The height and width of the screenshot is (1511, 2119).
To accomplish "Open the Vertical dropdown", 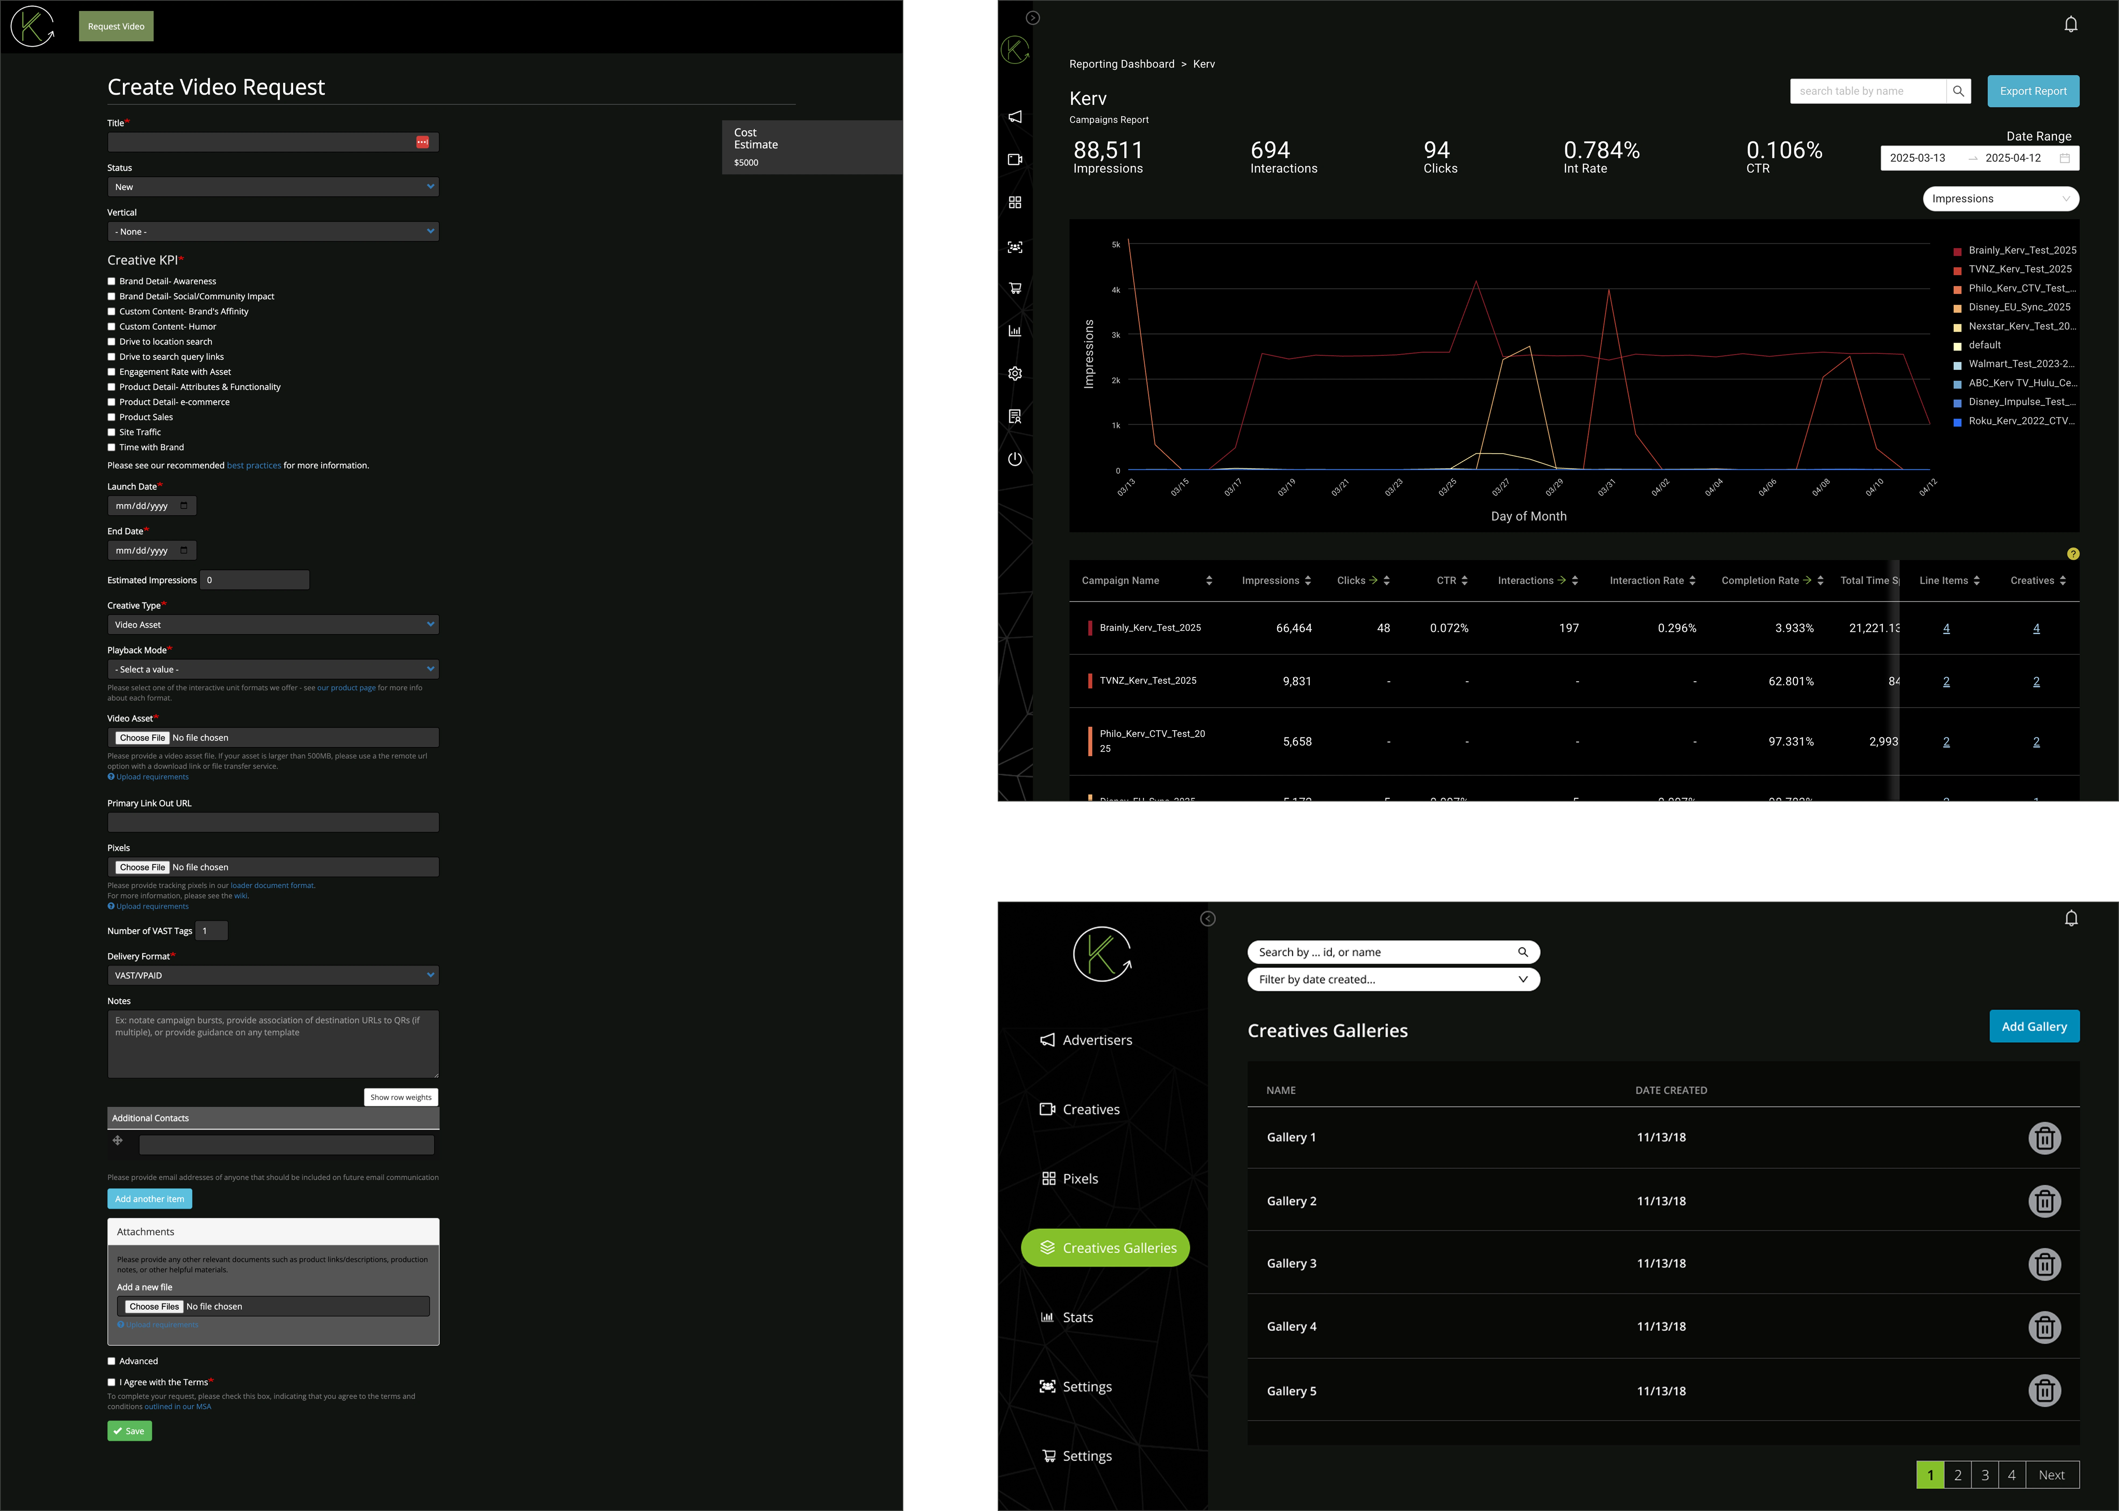I will coord(273,232).
